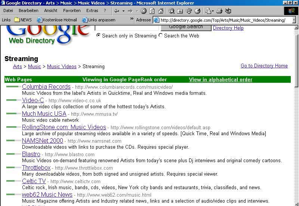This screenshot has height=206, width=299.
Task: Go back with the Back arrow
Action: point(117,11)
